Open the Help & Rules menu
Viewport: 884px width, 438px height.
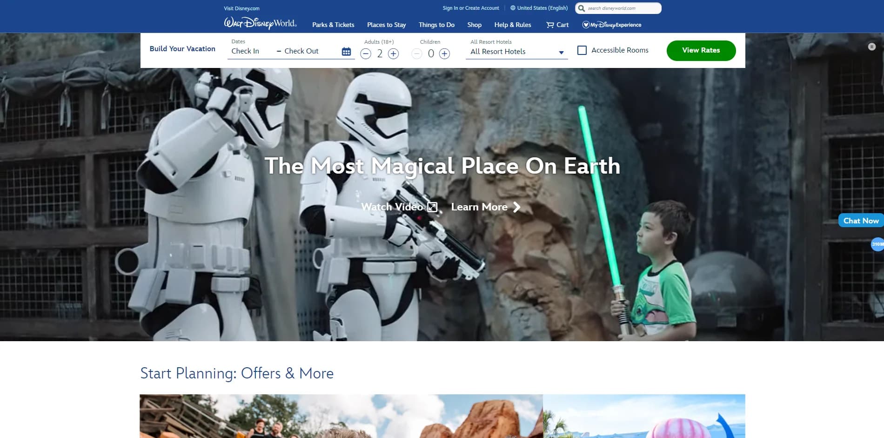click(513, 25)
